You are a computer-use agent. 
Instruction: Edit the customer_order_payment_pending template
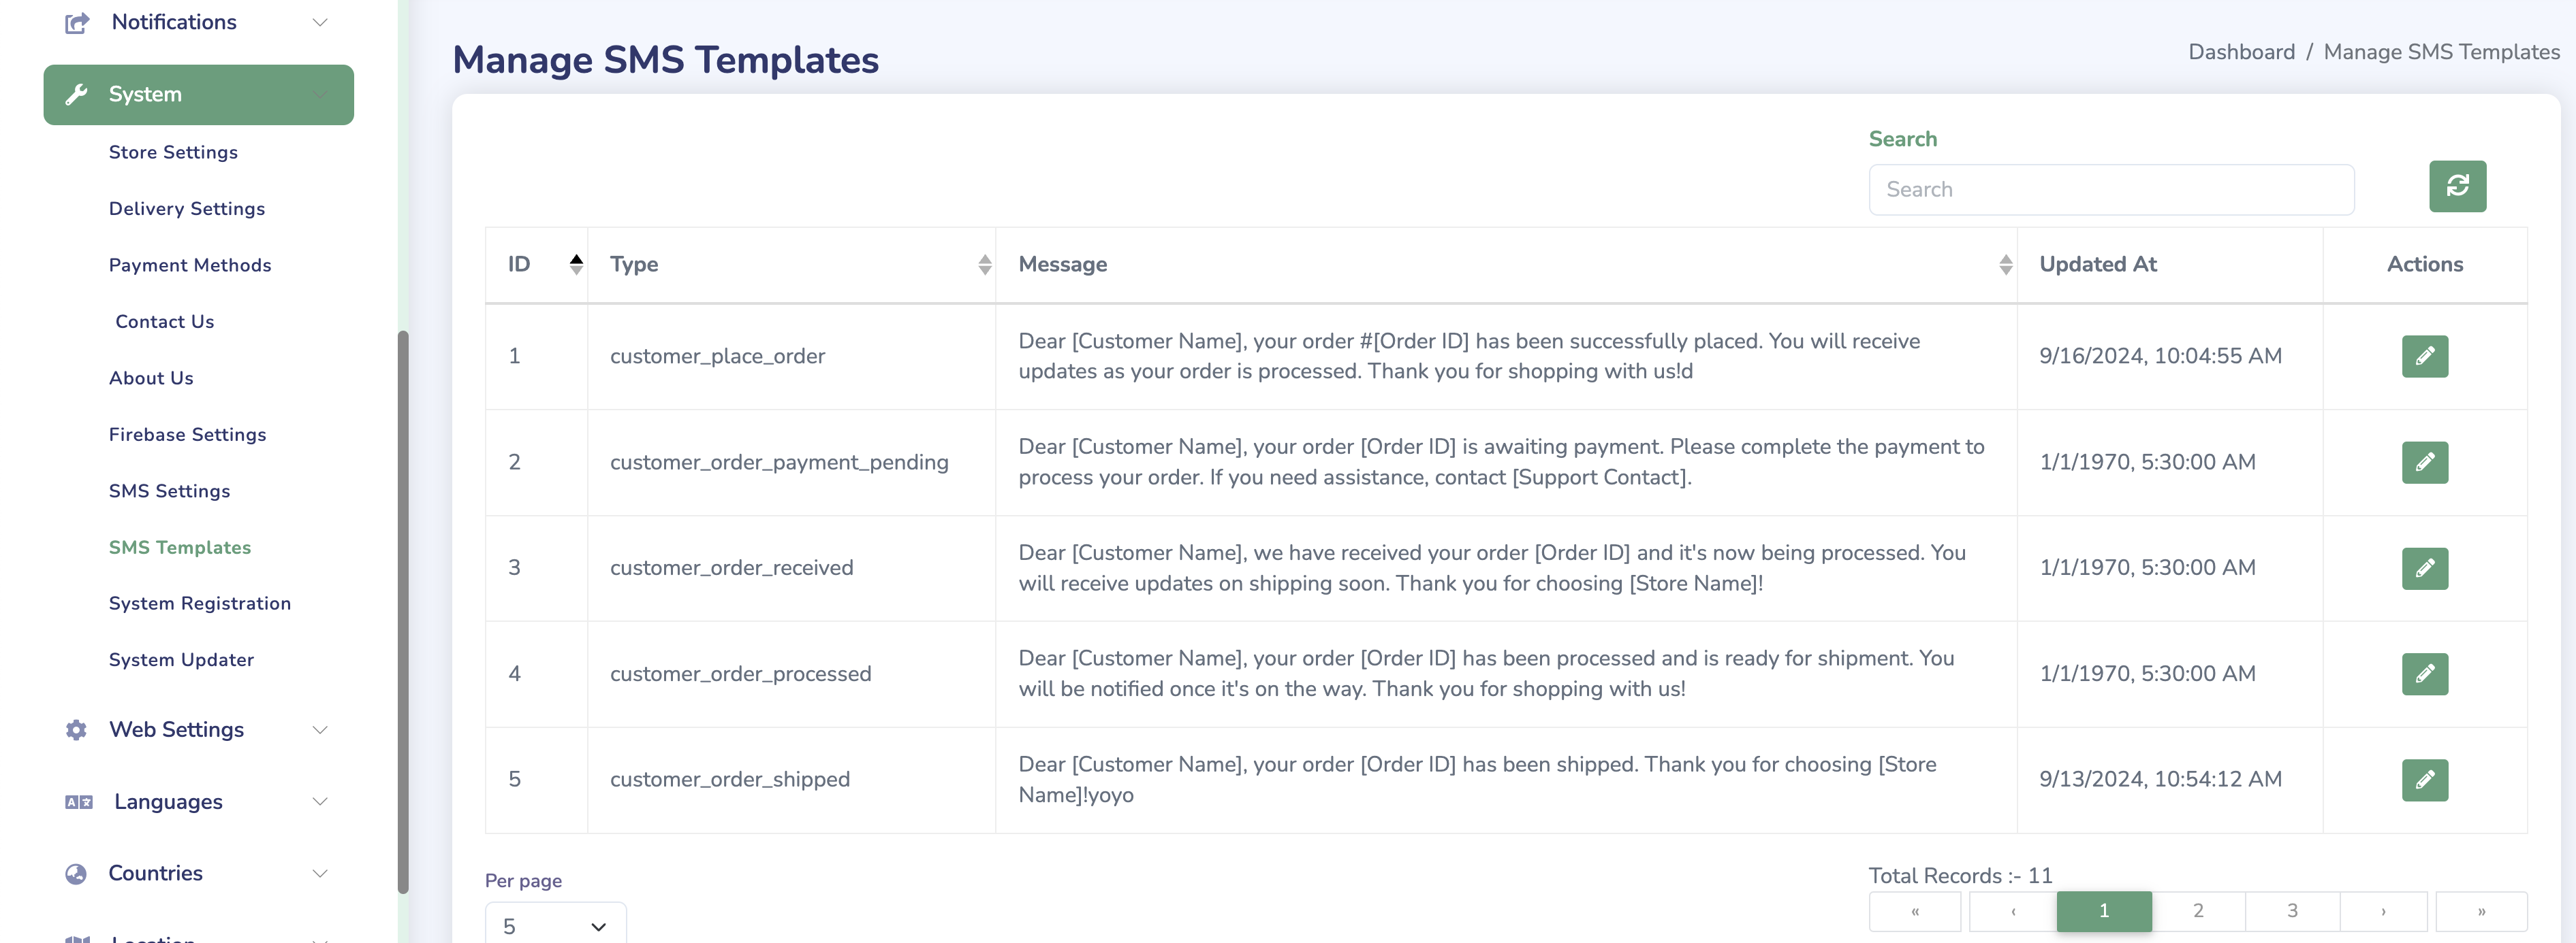point(2424,461)
